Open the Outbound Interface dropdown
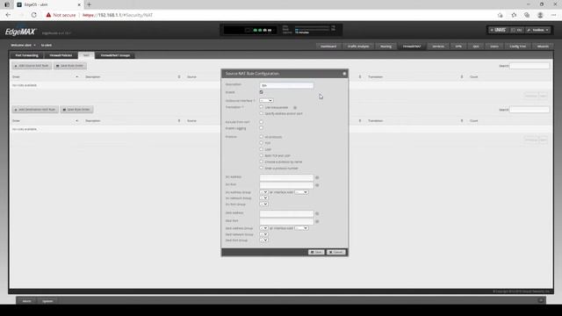Viewport: 562px width, 316px height. click(266, 101)
